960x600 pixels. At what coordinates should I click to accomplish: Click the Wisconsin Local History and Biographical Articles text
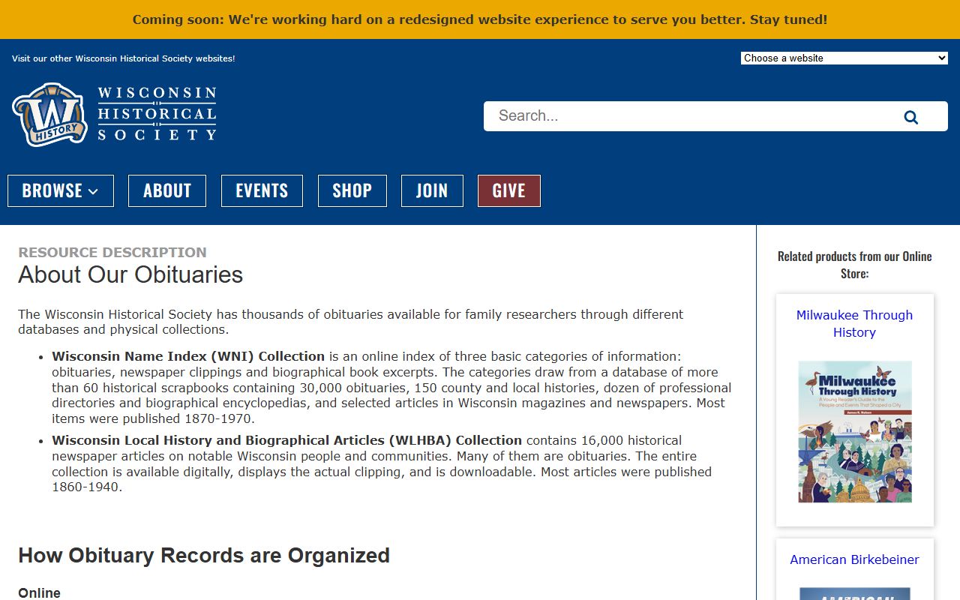(x=286, y=440)
